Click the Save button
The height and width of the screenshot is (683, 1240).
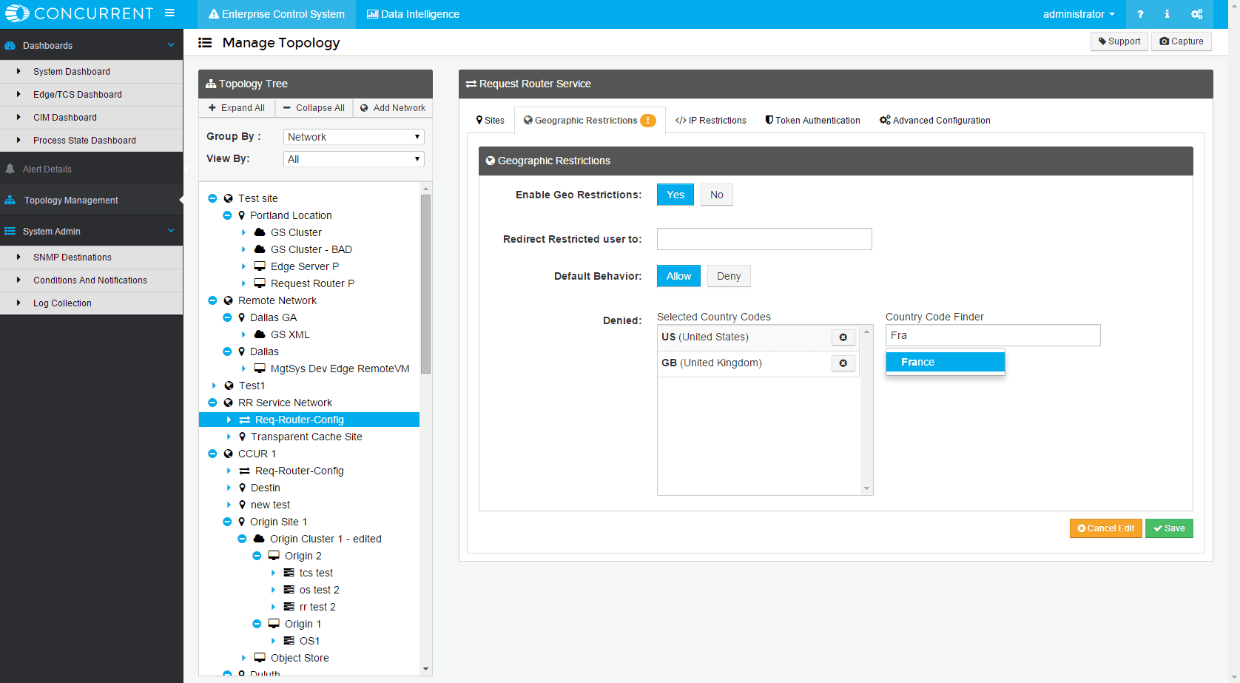click(x=1169, y=528)
